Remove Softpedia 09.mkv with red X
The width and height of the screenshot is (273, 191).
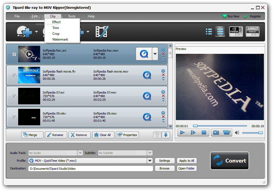coord(163,117)
